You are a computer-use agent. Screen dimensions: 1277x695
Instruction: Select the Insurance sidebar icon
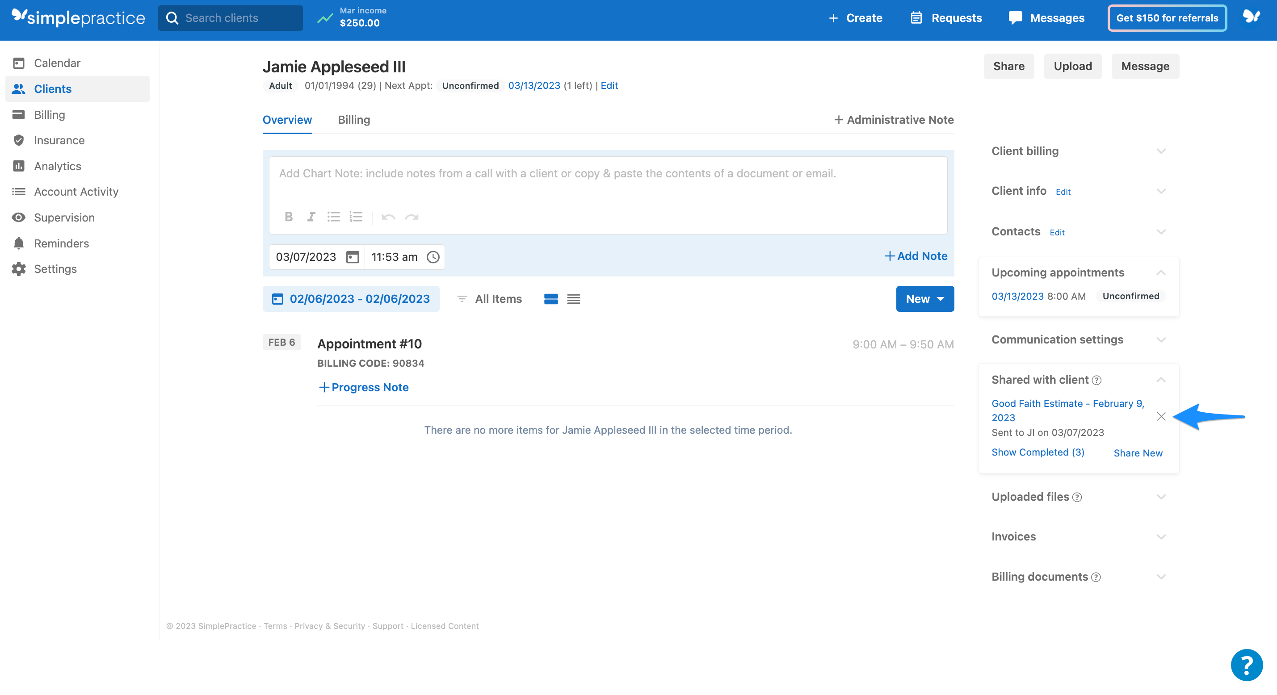[19, 140]
